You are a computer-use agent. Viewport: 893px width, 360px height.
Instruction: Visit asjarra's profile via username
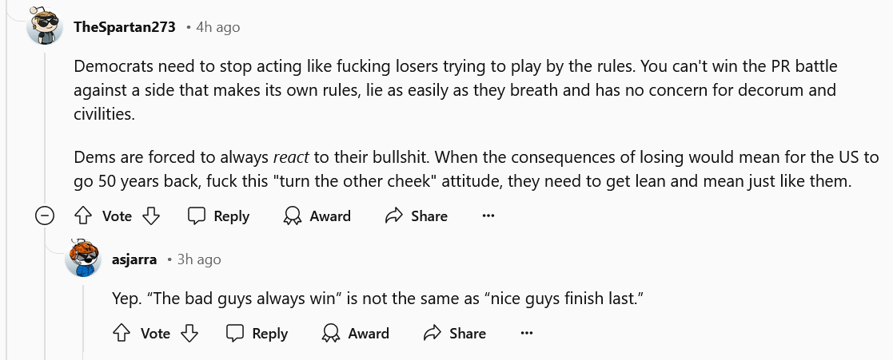click(135, 259)
